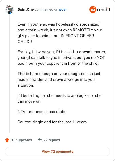
Task: Open SpiritOne's Snoo avatar image
Action: pyautogui.click(x=9, y=9)
